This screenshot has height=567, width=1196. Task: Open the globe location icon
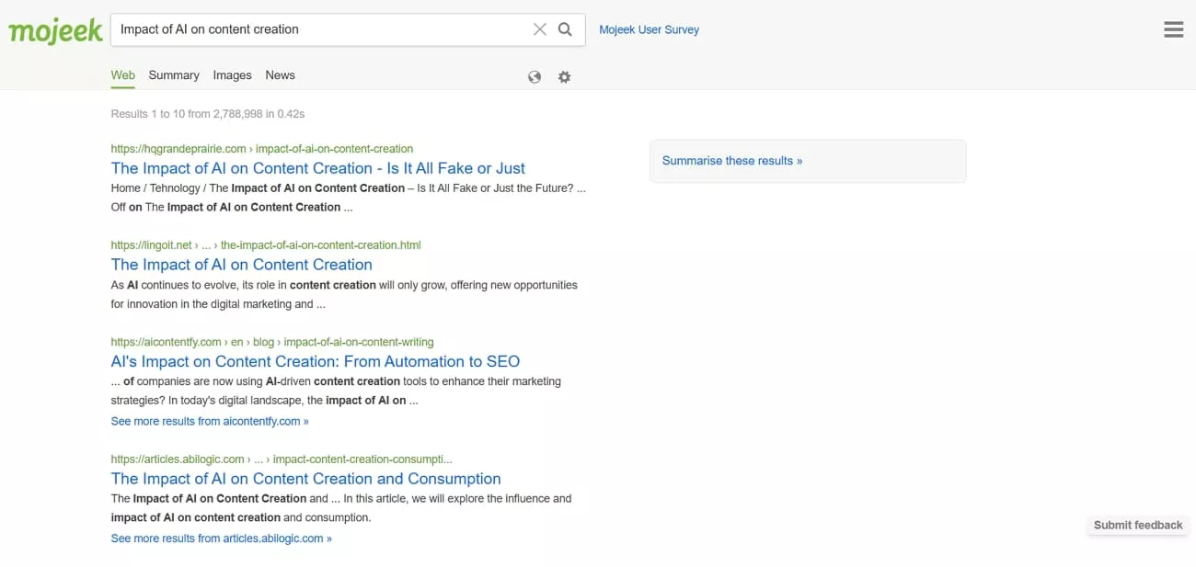pyautogui.click(x=535, y=76)
